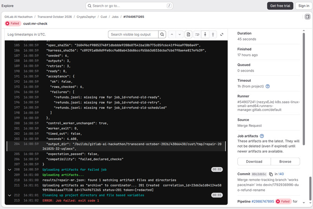Jump to previous search result chevron
Screen dimensions: 313x209
pyautogui.click(x=172, y=34)
